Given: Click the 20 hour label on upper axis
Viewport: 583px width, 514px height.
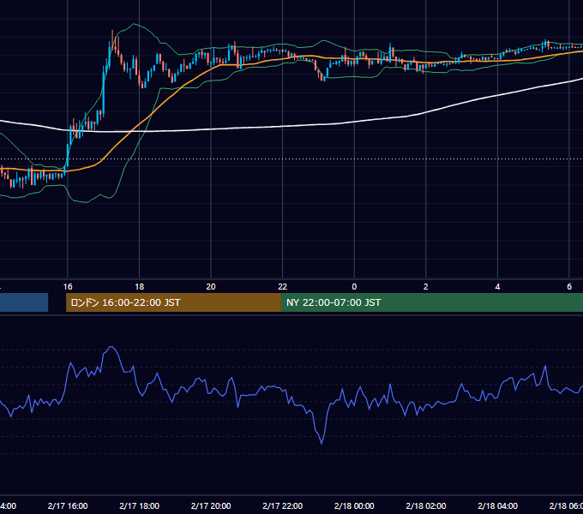Looking at the screenshot, I should tap(211, 287).
